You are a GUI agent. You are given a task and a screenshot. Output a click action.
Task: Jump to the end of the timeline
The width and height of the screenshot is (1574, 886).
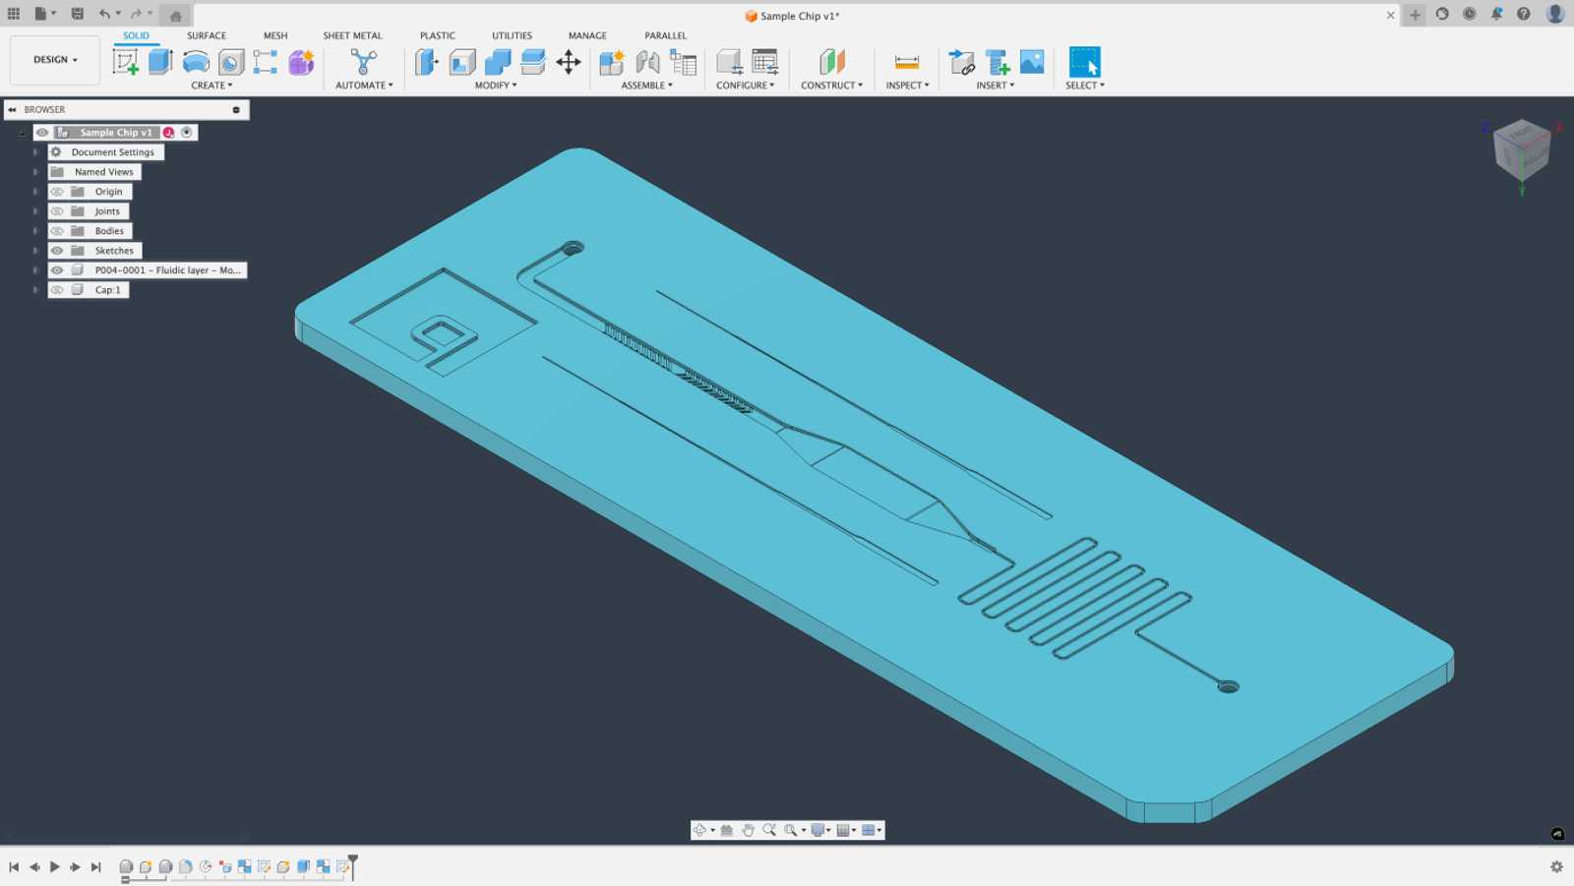click(x=95, y=867)
